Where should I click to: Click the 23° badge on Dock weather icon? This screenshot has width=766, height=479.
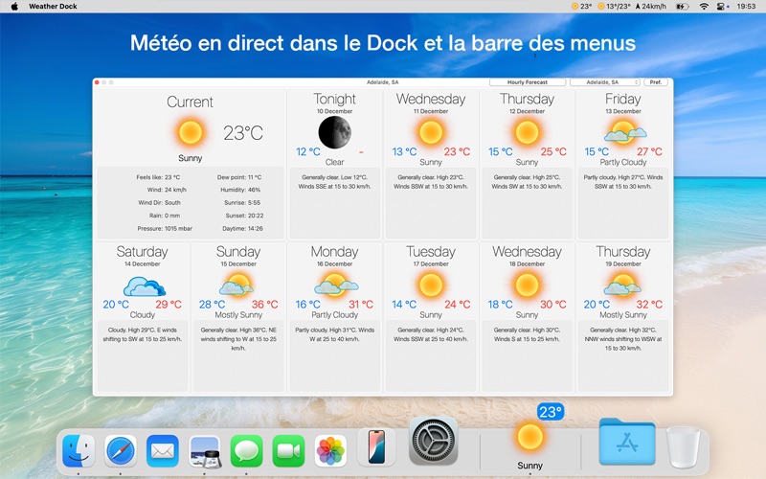click(x=550, y=412)
